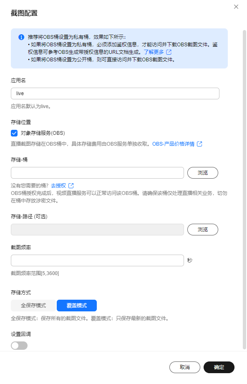This screenshot has width=247, height=384.
Task: Click 取消 to cancel configuration
Action: tap(185, 367)
